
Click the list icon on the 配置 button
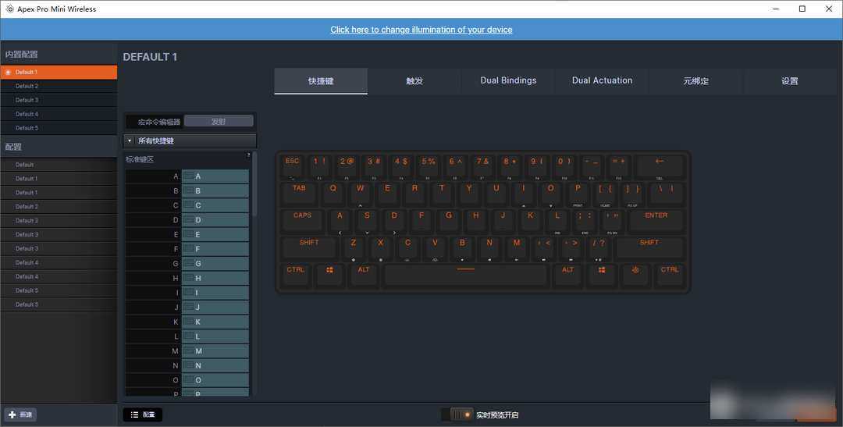[134, 415]
